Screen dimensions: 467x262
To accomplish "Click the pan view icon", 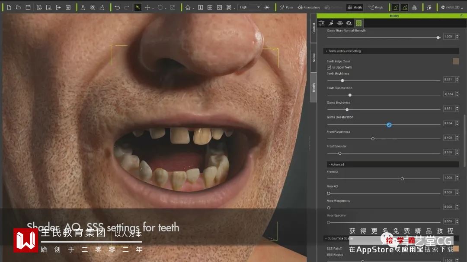I will [210, 7].
